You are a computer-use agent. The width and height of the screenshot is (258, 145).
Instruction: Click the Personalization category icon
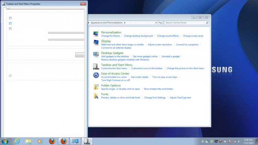[96, 34]
